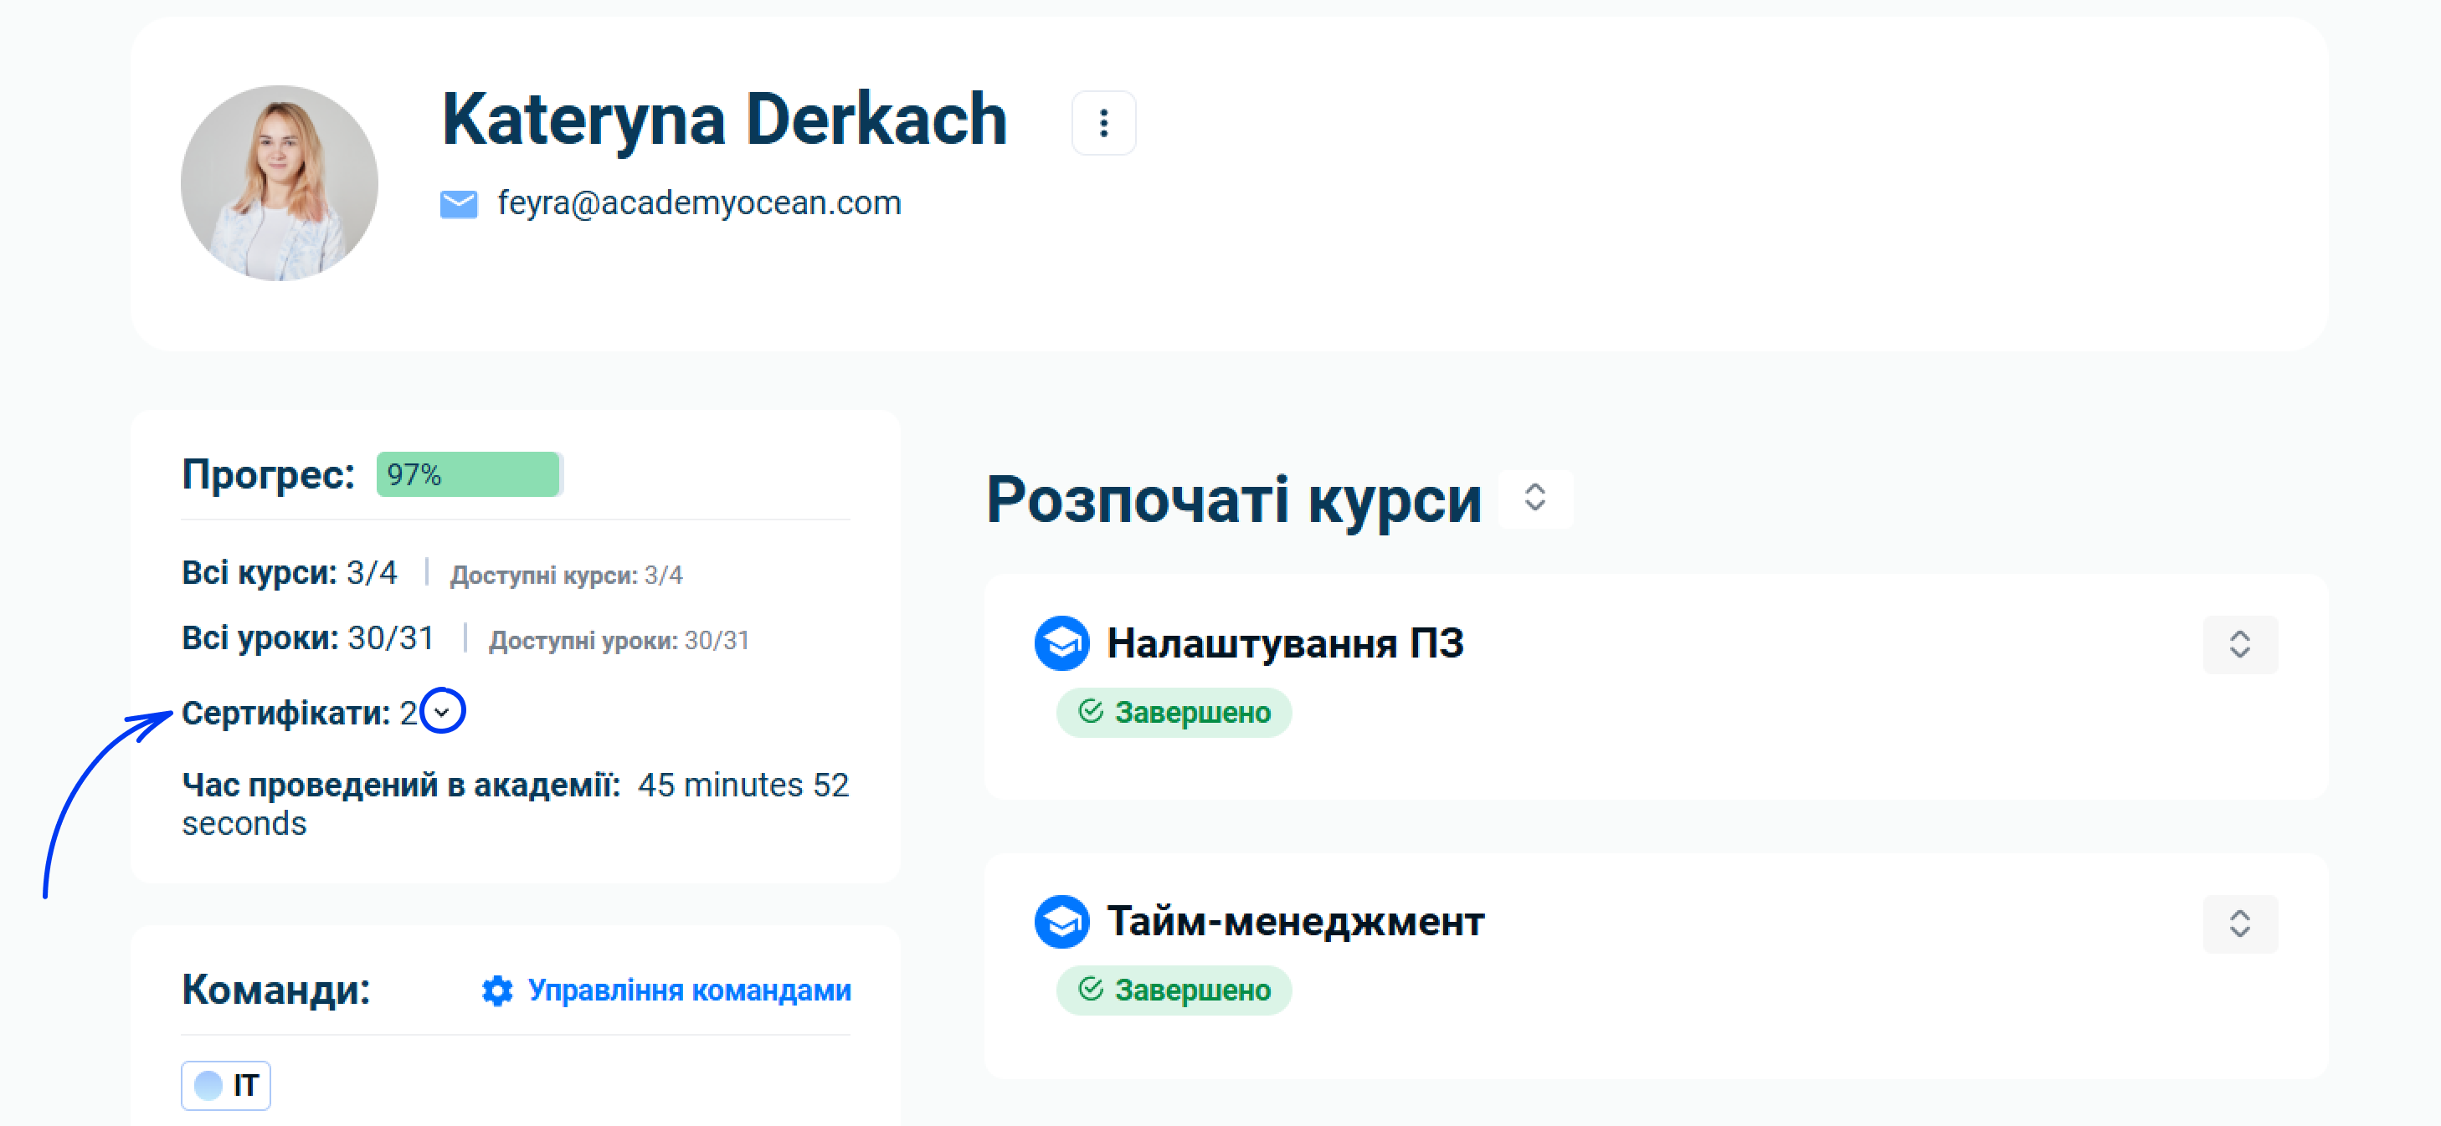Select the IT team tag
The image size is (2441, 1126).
tap(225, 1084)
